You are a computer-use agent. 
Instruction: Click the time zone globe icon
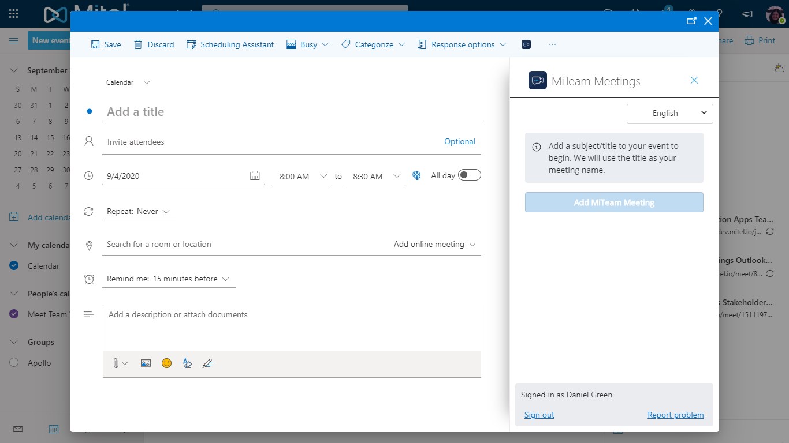[x=416, y=176]
